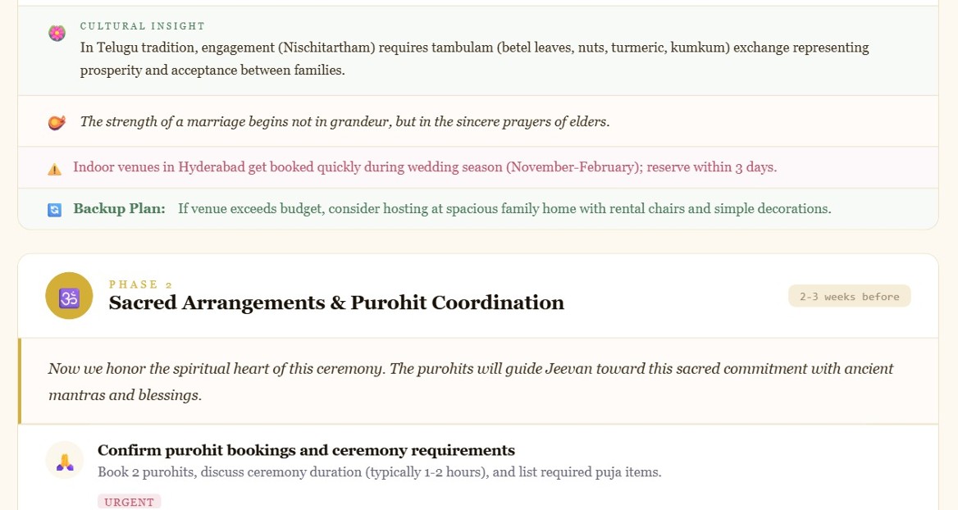Click the praying hands task icon
The height and width of the screenshot is (510, 958).
(x=65, y=461)
